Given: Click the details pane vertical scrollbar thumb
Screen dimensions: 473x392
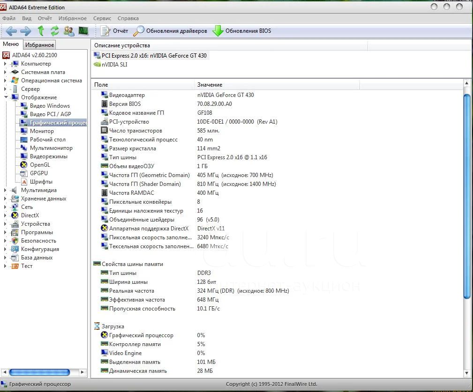Looking at the screenshot, I should 466,197.
